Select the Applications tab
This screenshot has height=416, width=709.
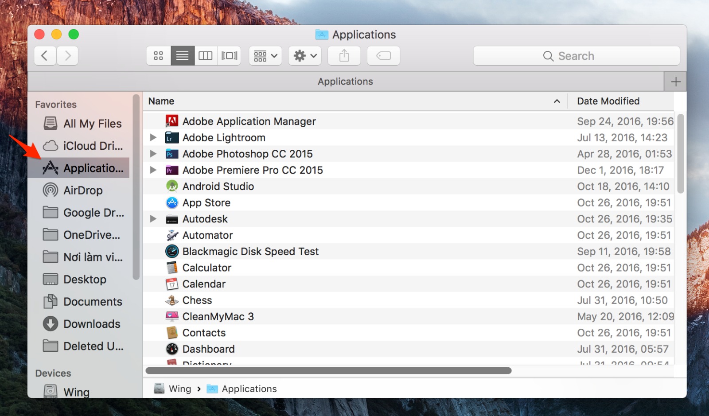(346, 82)
